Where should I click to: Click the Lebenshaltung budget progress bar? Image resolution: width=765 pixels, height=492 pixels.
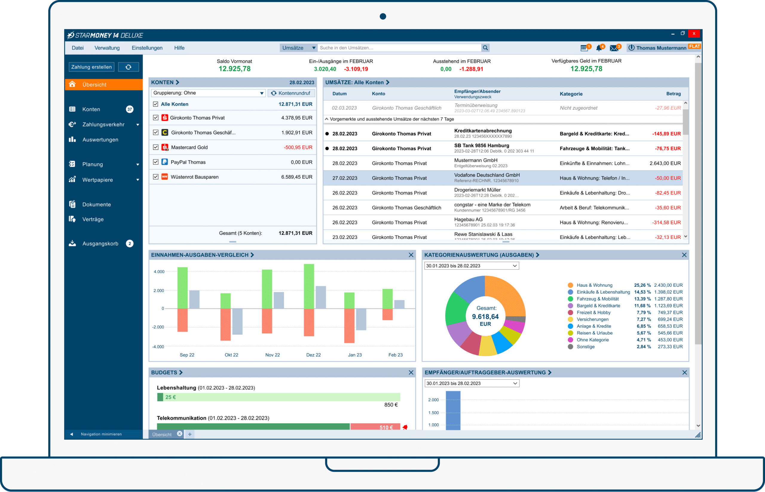tap(279, 397)
